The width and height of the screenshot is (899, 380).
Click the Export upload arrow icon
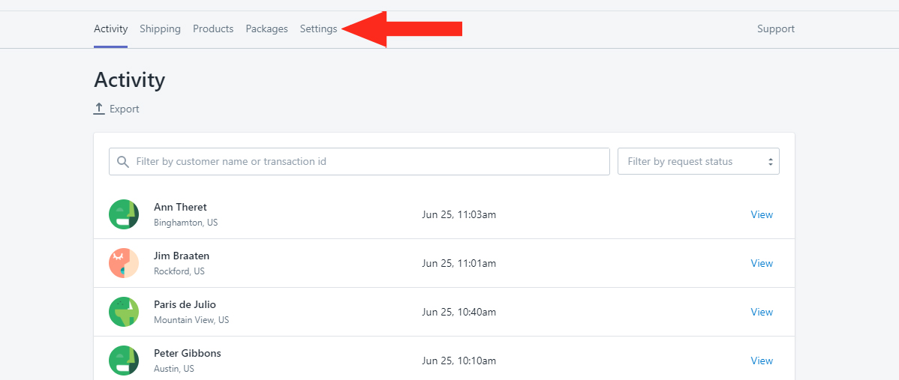coord(99,109)
